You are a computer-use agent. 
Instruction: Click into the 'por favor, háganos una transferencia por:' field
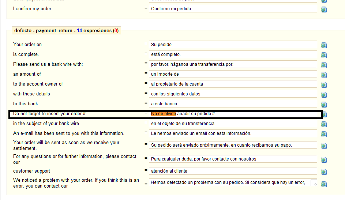(x=233, y=64)
